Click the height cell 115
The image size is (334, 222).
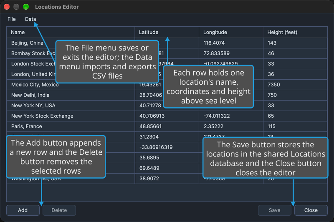pos(295,126)
